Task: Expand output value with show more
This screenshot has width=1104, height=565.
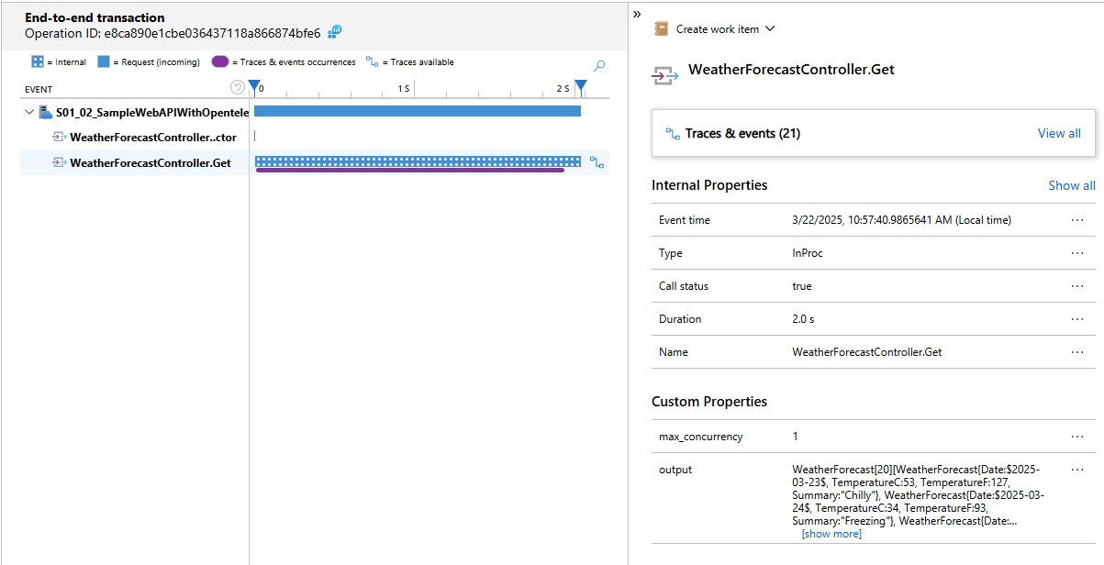Action: (831, 534)
